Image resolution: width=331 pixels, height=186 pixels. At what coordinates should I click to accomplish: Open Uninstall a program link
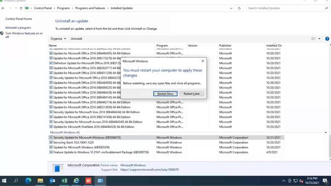pos(18,27)
